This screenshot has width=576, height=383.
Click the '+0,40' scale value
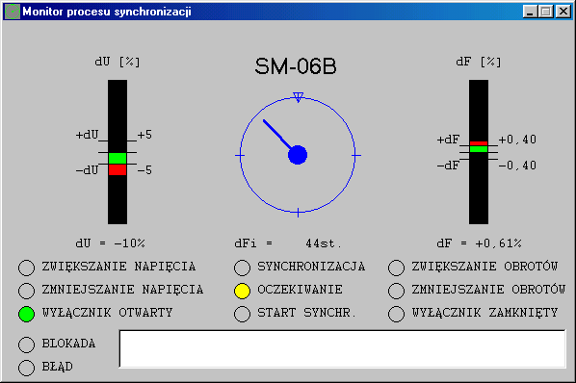click(x=517, y=140)
